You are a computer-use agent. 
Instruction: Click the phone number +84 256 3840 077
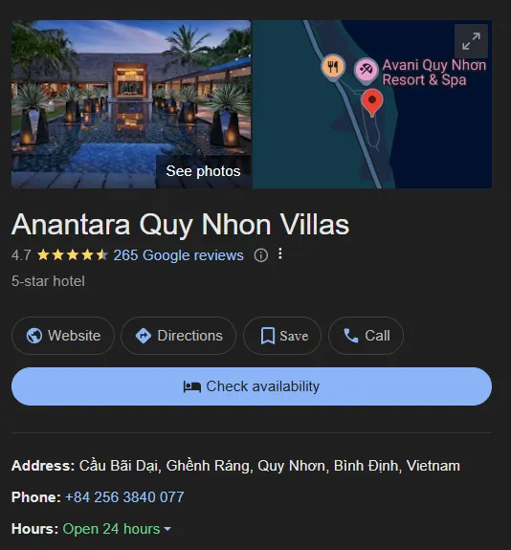[x=124, y=497]
